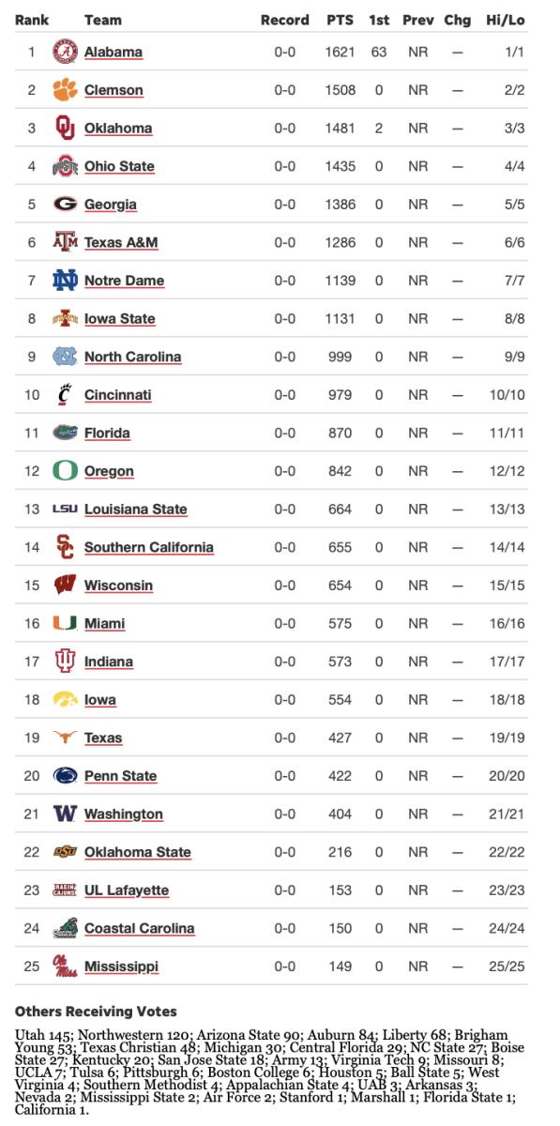Click the PTS column header

coord(340,20)
